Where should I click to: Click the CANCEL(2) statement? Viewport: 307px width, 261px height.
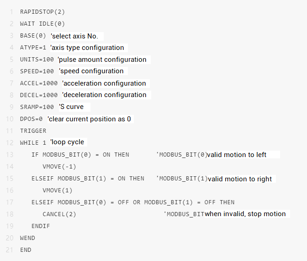pyautogui.click(x=59, y=214)
